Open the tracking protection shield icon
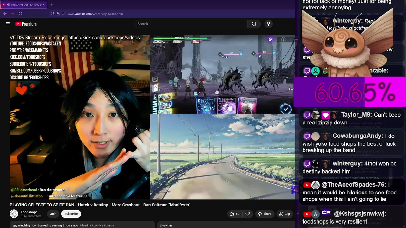The height and width of the screenshot is (228, 406). pos(52,14)
